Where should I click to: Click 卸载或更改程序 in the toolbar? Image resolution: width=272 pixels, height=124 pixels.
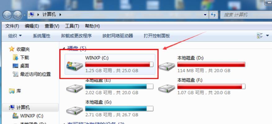click(x=76, y=36)
